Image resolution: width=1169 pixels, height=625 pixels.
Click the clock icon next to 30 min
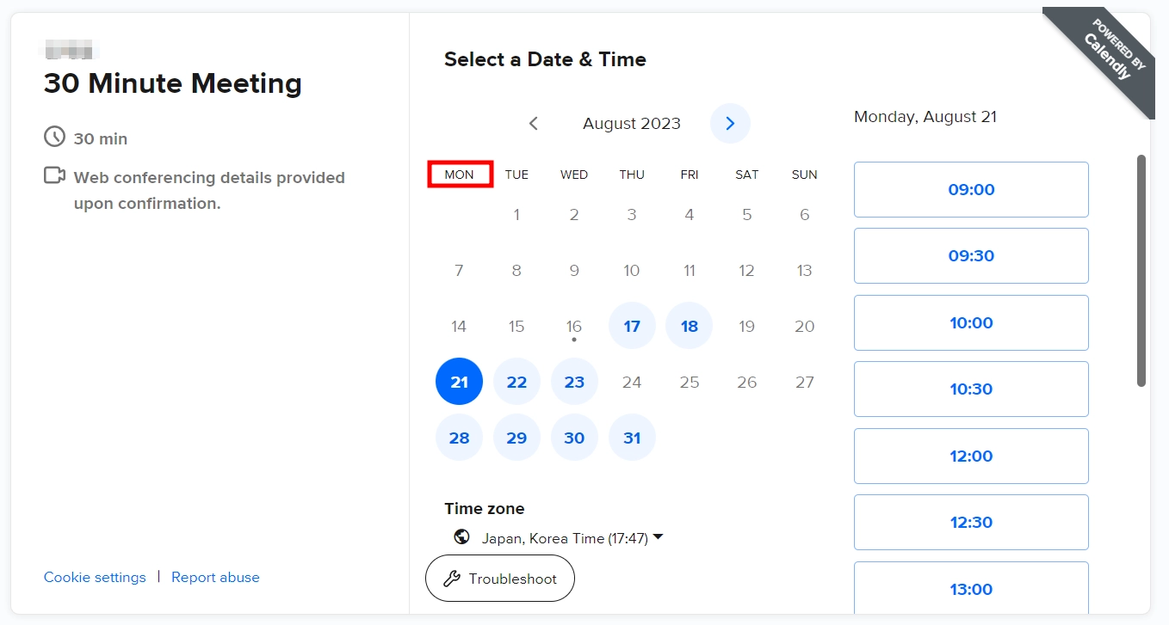pyautogui.click(x=54, y=137)
